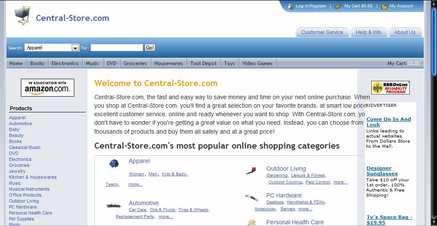This screenshot has height=226, width=437.
Task: Open Personal Health Care in the sidebar
Action: pyautogui.click(x=30, y=213)
